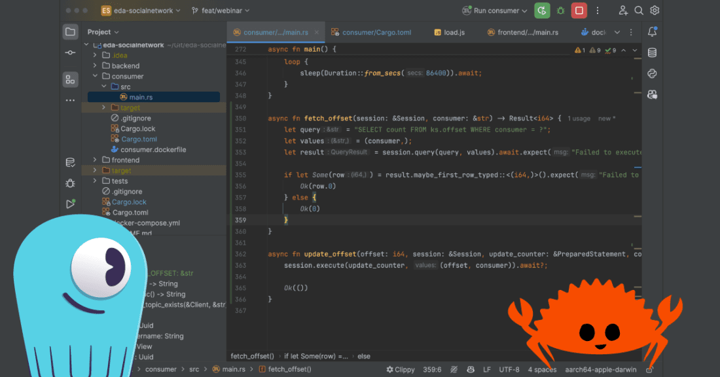
Task: Jump to previous highlighted error arrow
Action: (x=623, y=50)
